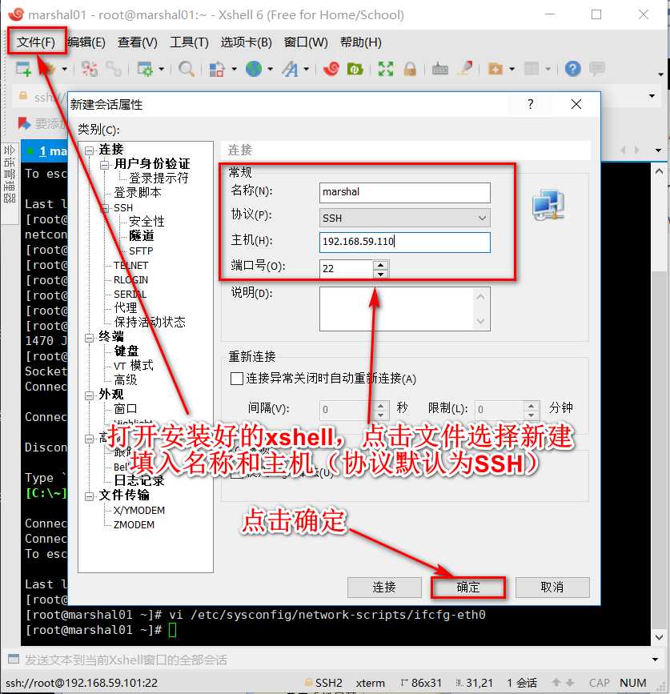The height and width of the screenshot is (694, 670).
Task: Select ZMODEM in the category tree
Action: click(134, 525)
